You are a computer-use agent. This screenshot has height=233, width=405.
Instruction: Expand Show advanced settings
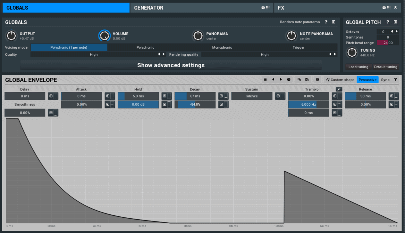171,65
